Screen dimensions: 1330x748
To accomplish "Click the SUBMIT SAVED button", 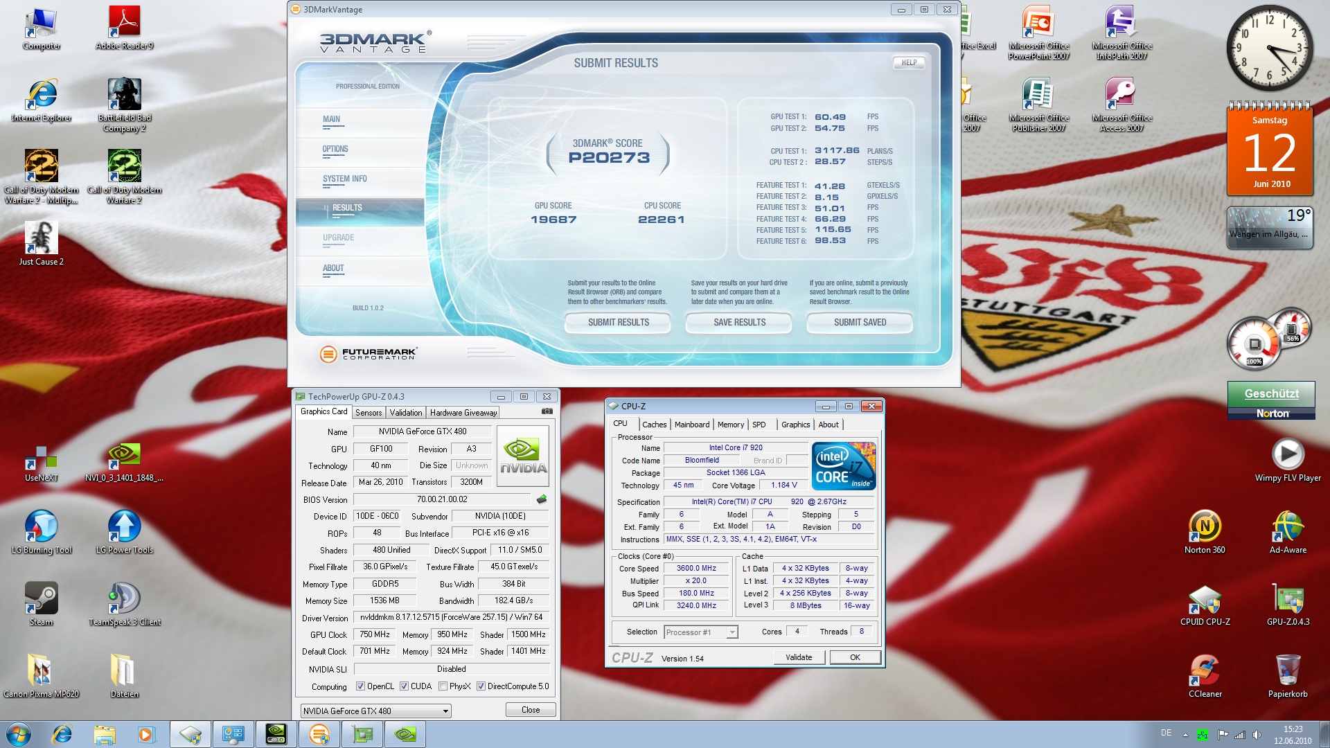I will click(x=860, y=323).
